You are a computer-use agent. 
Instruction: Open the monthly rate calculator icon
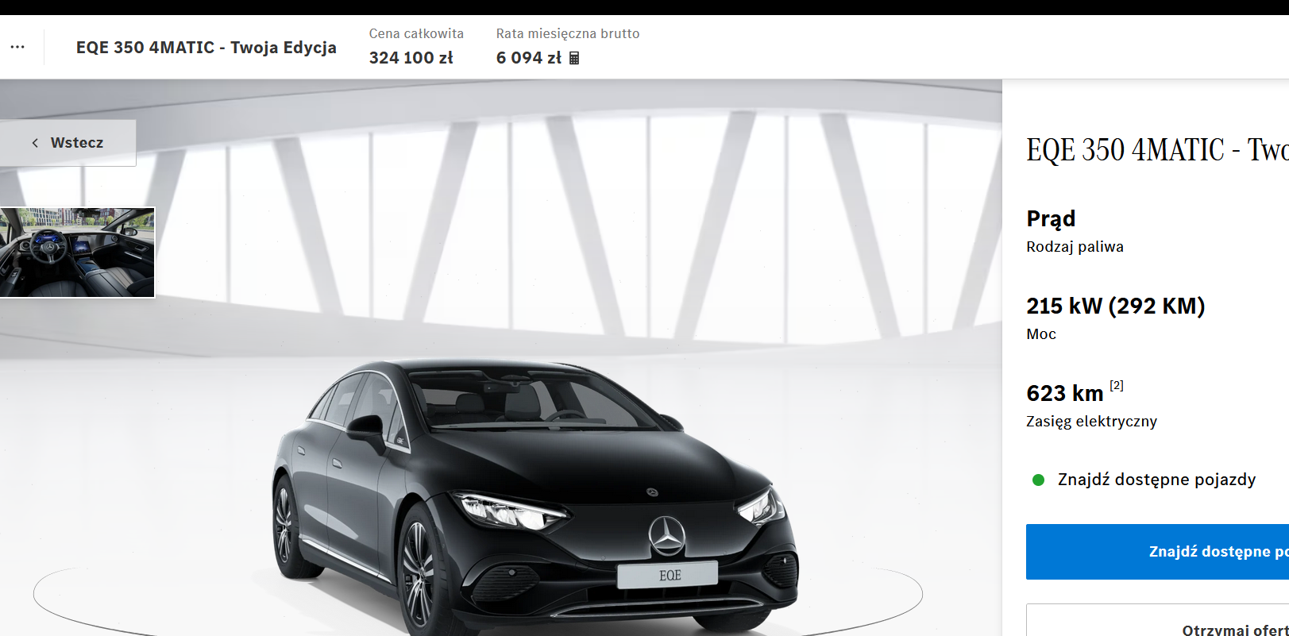pos(574,58)
